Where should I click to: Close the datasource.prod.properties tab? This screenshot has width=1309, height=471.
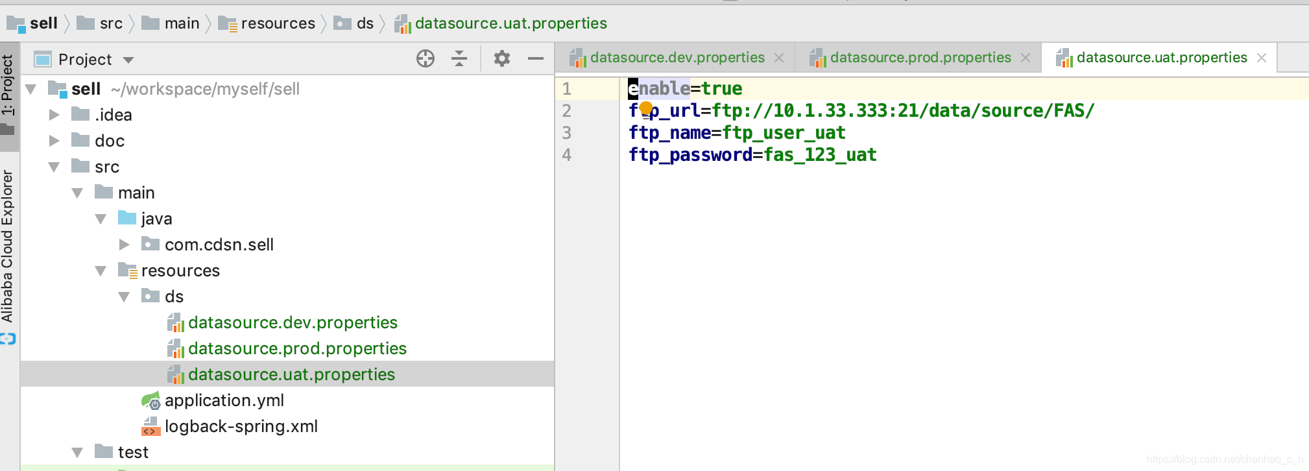pos(1026,58)
